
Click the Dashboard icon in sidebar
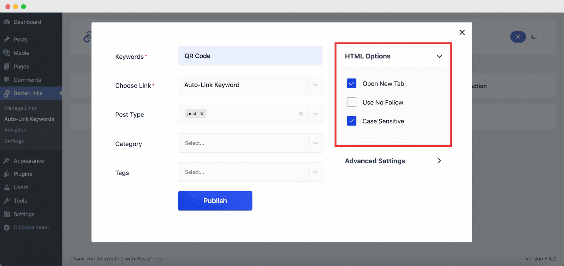point(7,22)
